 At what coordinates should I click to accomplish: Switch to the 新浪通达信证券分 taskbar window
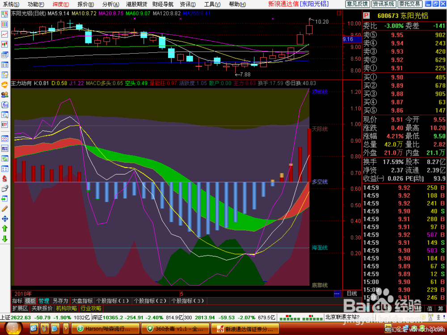(x=245, y=329)
